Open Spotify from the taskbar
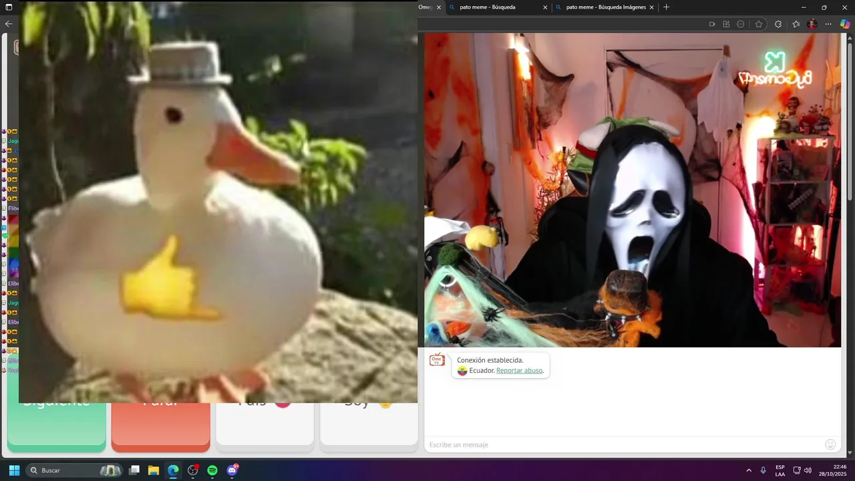 tap(212, 470)
